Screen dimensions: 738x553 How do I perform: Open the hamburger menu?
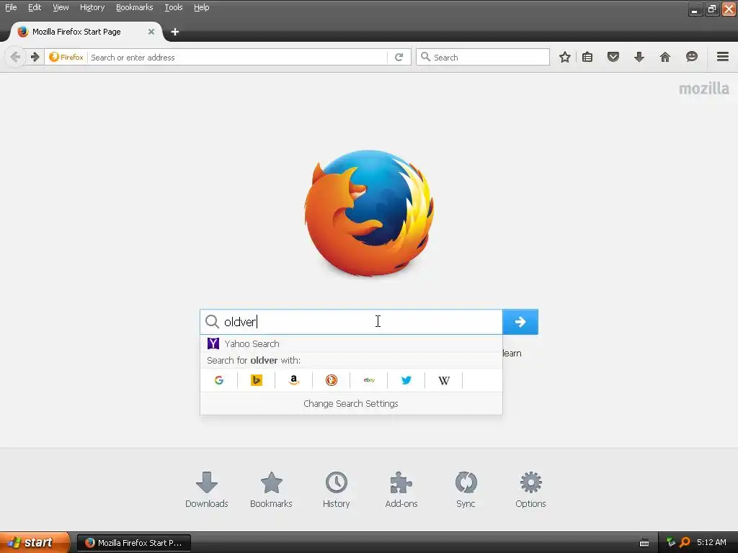[722, 57]
